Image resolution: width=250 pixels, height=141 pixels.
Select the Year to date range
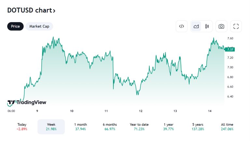139,127
